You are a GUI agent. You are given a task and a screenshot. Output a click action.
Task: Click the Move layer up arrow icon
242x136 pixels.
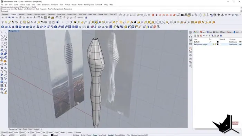click(204, 36)
